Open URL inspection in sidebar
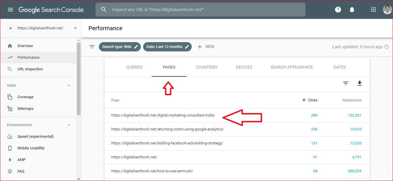 click(x=38, y=69)
